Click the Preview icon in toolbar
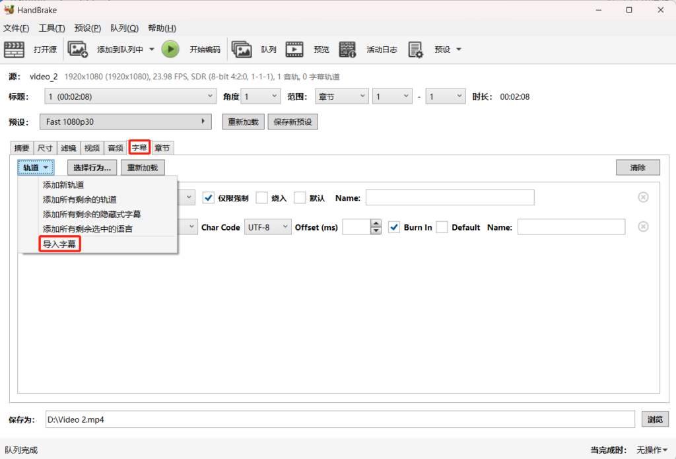 click(x=294, y=50)
